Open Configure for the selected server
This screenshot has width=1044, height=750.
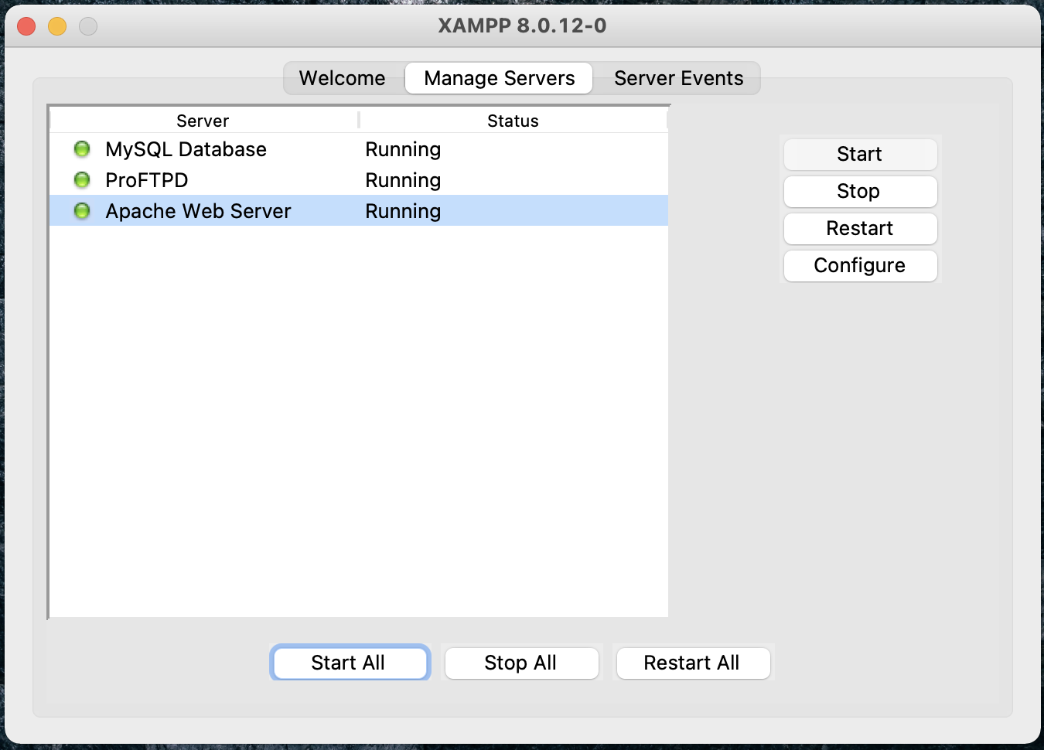pyautogui.click(x=860, y=265)
